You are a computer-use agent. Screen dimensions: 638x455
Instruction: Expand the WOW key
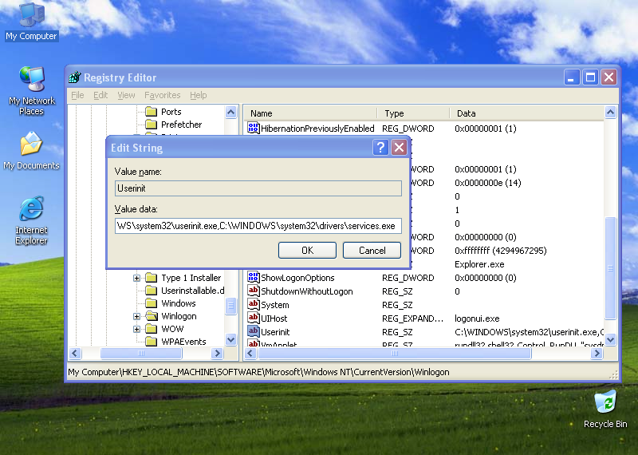[x=136, y=329]
